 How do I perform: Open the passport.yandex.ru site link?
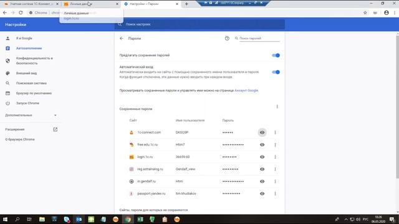(151, 194)
